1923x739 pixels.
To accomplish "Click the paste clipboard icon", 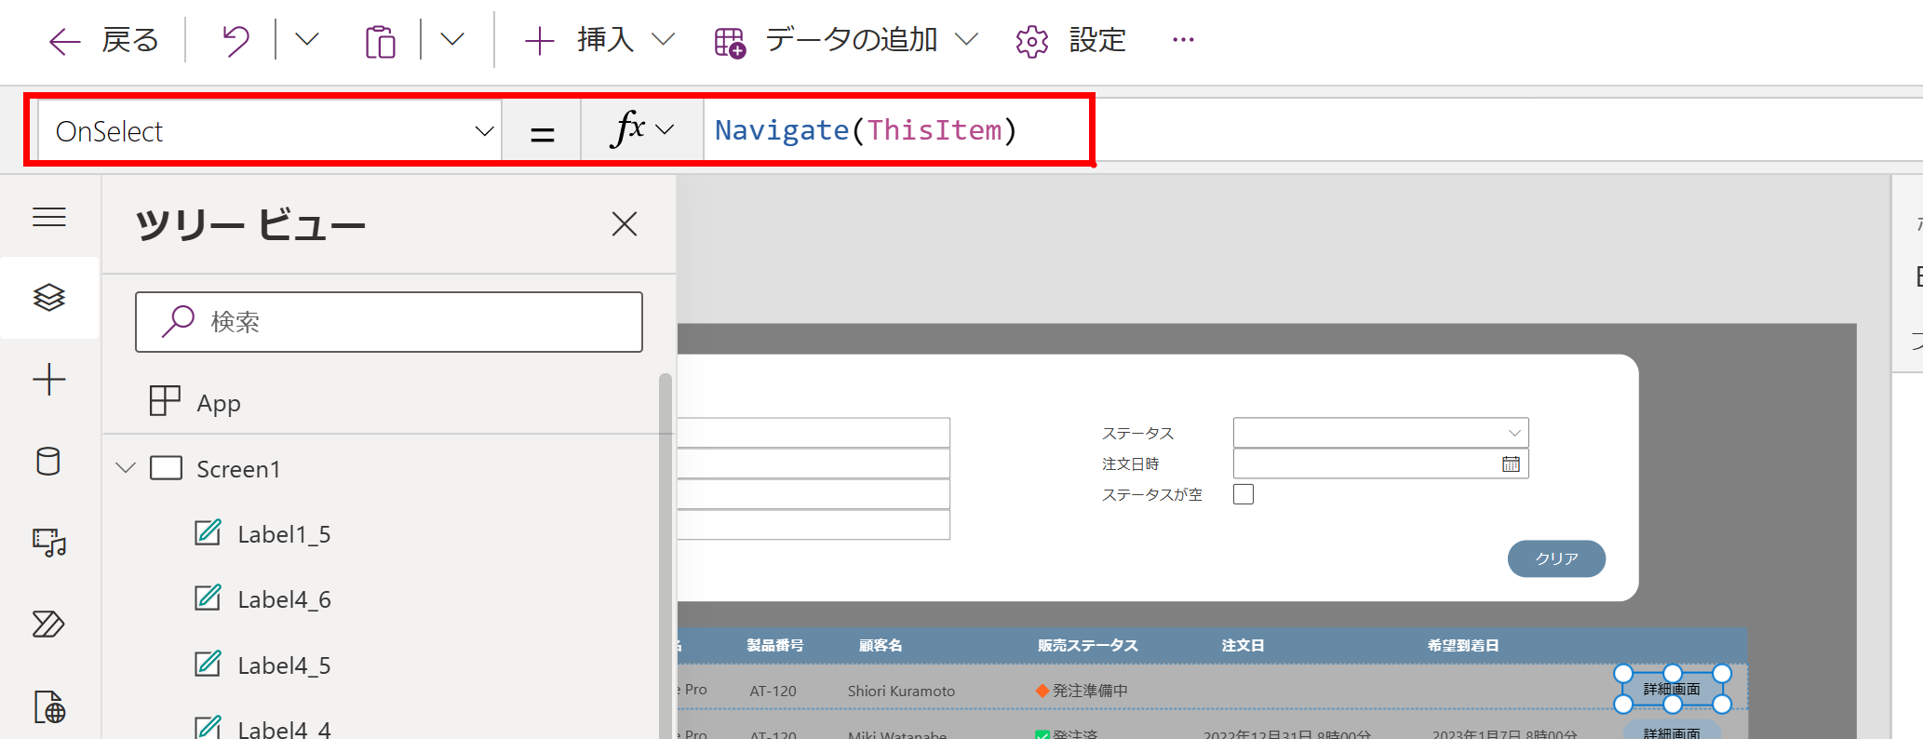I will pos(380,40).
